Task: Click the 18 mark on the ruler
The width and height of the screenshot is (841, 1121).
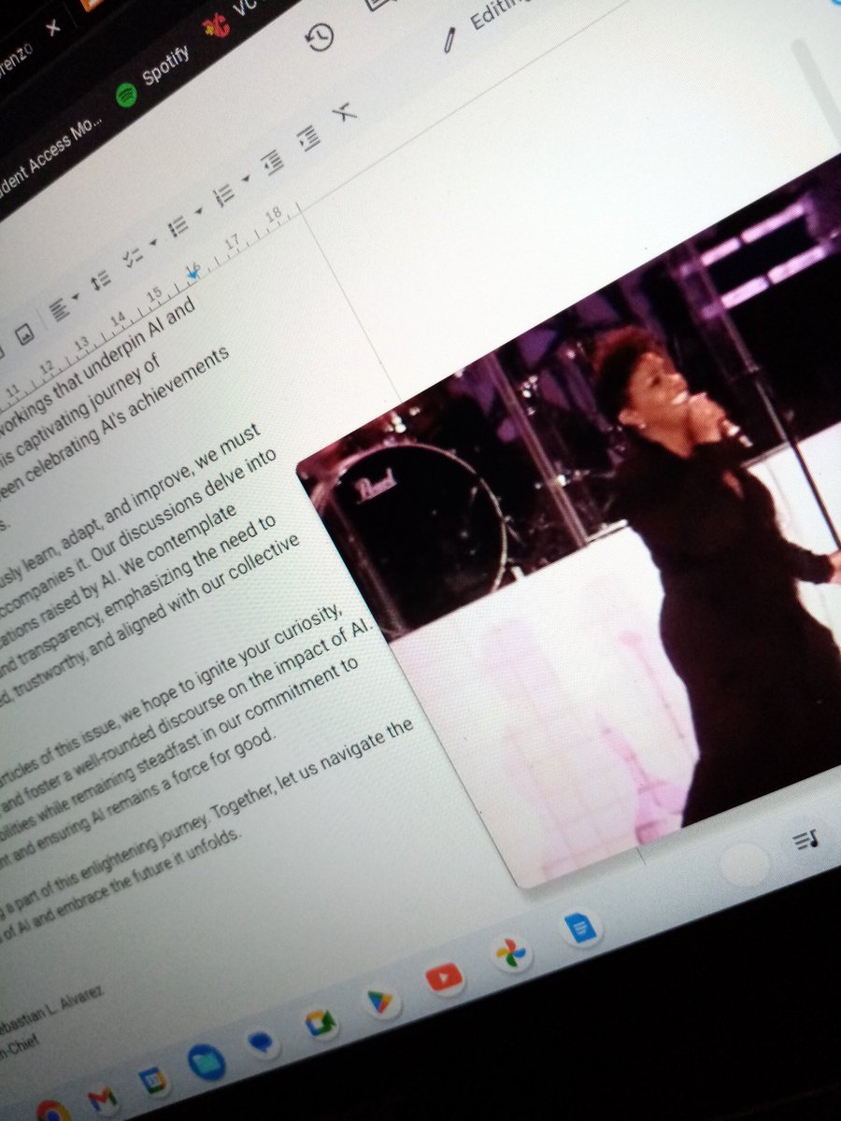Action: pos(275,214)
